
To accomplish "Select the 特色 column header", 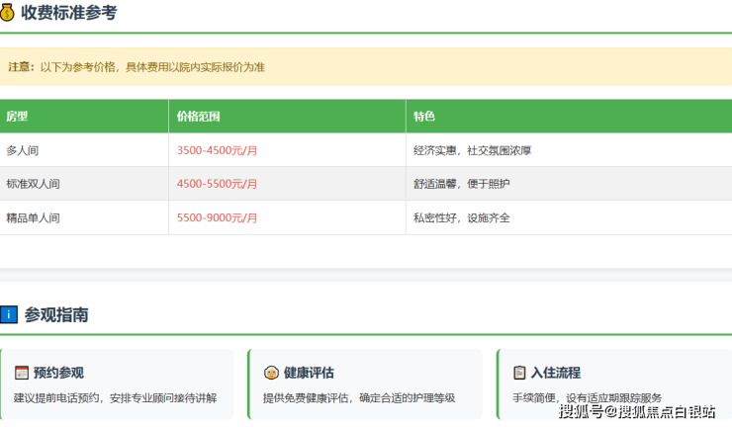I will coord(424,117).
